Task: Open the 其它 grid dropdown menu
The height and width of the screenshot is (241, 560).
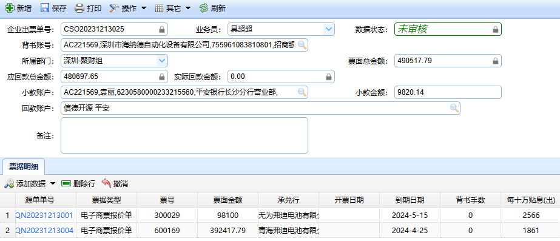Action: 173,8
